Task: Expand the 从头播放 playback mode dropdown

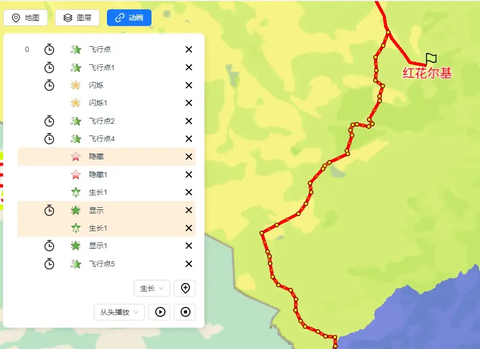Action: [x=119, y=312]
